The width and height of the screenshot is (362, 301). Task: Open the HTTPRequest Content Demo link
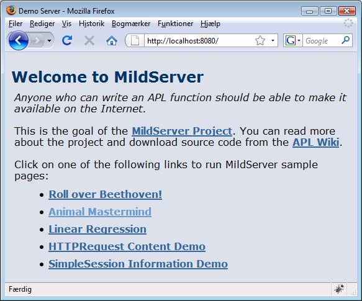tap(127, 246)
